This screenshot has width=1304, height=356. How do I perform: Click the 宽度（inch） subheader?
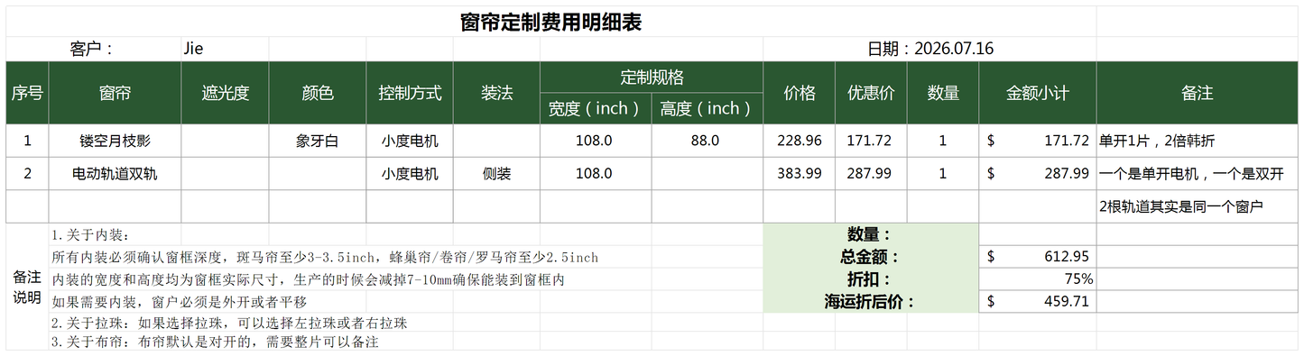[596, 108]
